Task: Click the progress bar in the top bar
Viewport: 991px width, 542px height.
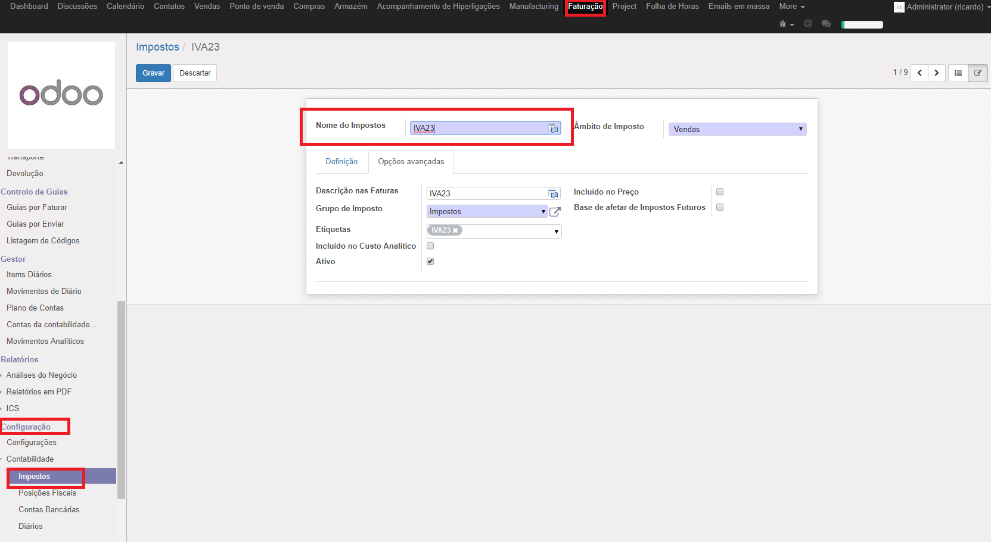Action: [862, 24]
